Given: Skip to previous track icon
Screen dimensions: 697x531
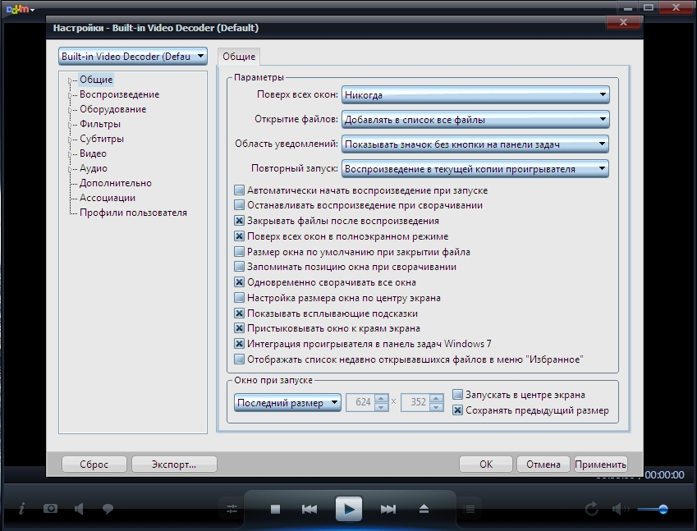Looking at the screenshot, I should click(x=310, y=510).
